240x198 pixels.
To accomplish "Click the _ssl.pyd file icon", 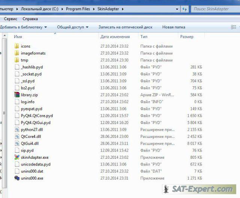I will coord(17,81).
